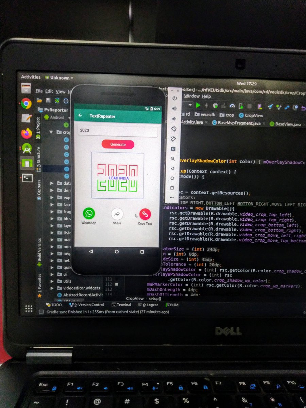Open the profiler gauge icon
The height and width of the screenshot is (408, 306).
point(233,106)
